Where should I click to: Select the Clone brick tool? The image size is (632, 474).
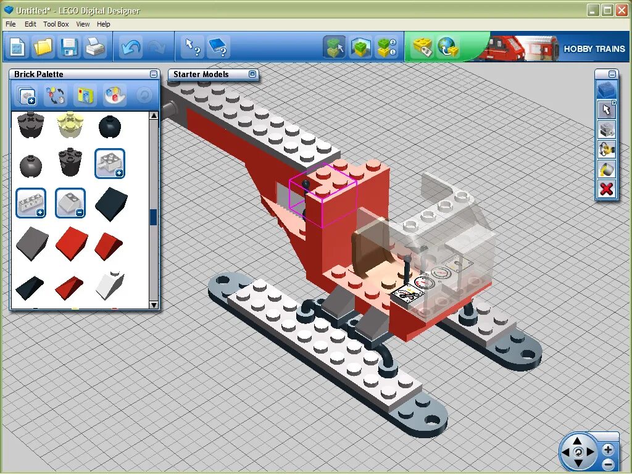607,130
